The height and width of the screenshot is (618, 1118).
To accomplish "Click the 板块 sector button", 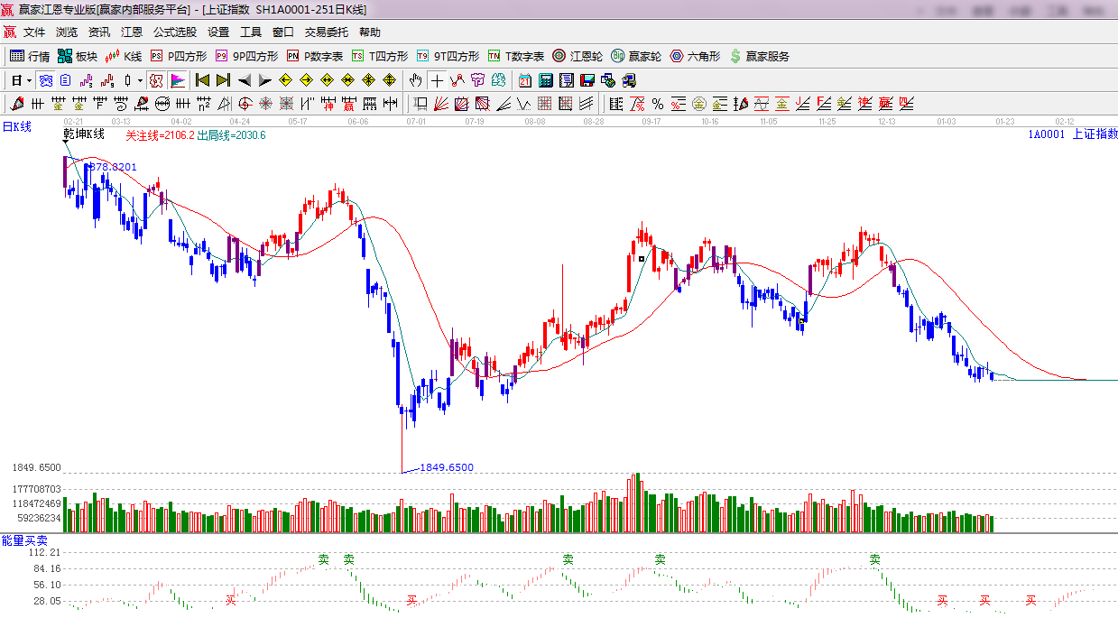I will coord(78,56).
